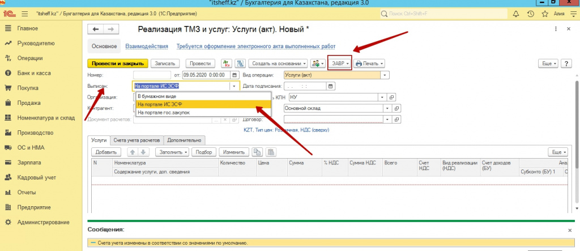Open notifications bell icon
The height and width of the screenshot is (251, 580).
click(515, 14)
